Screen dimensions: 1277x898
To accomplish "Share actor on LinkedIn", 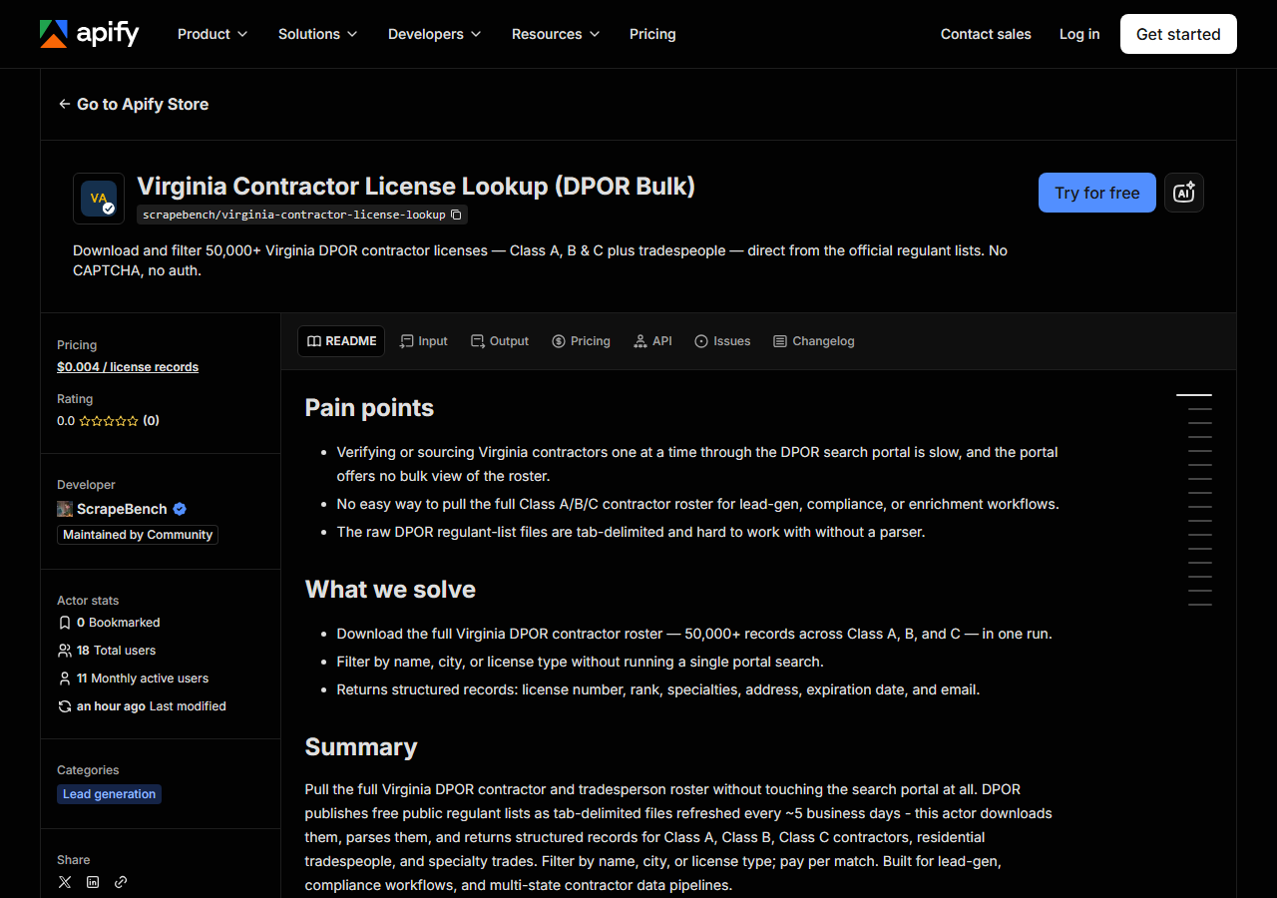I will pos(93,882).
